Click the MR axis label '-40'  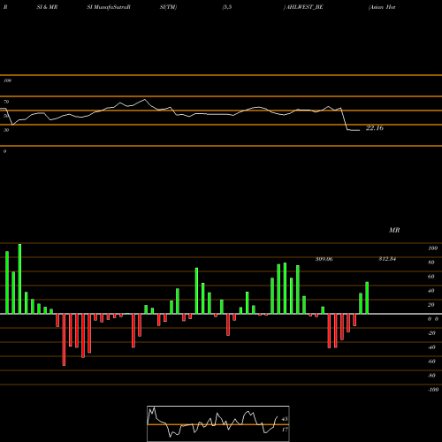point(431,347)
